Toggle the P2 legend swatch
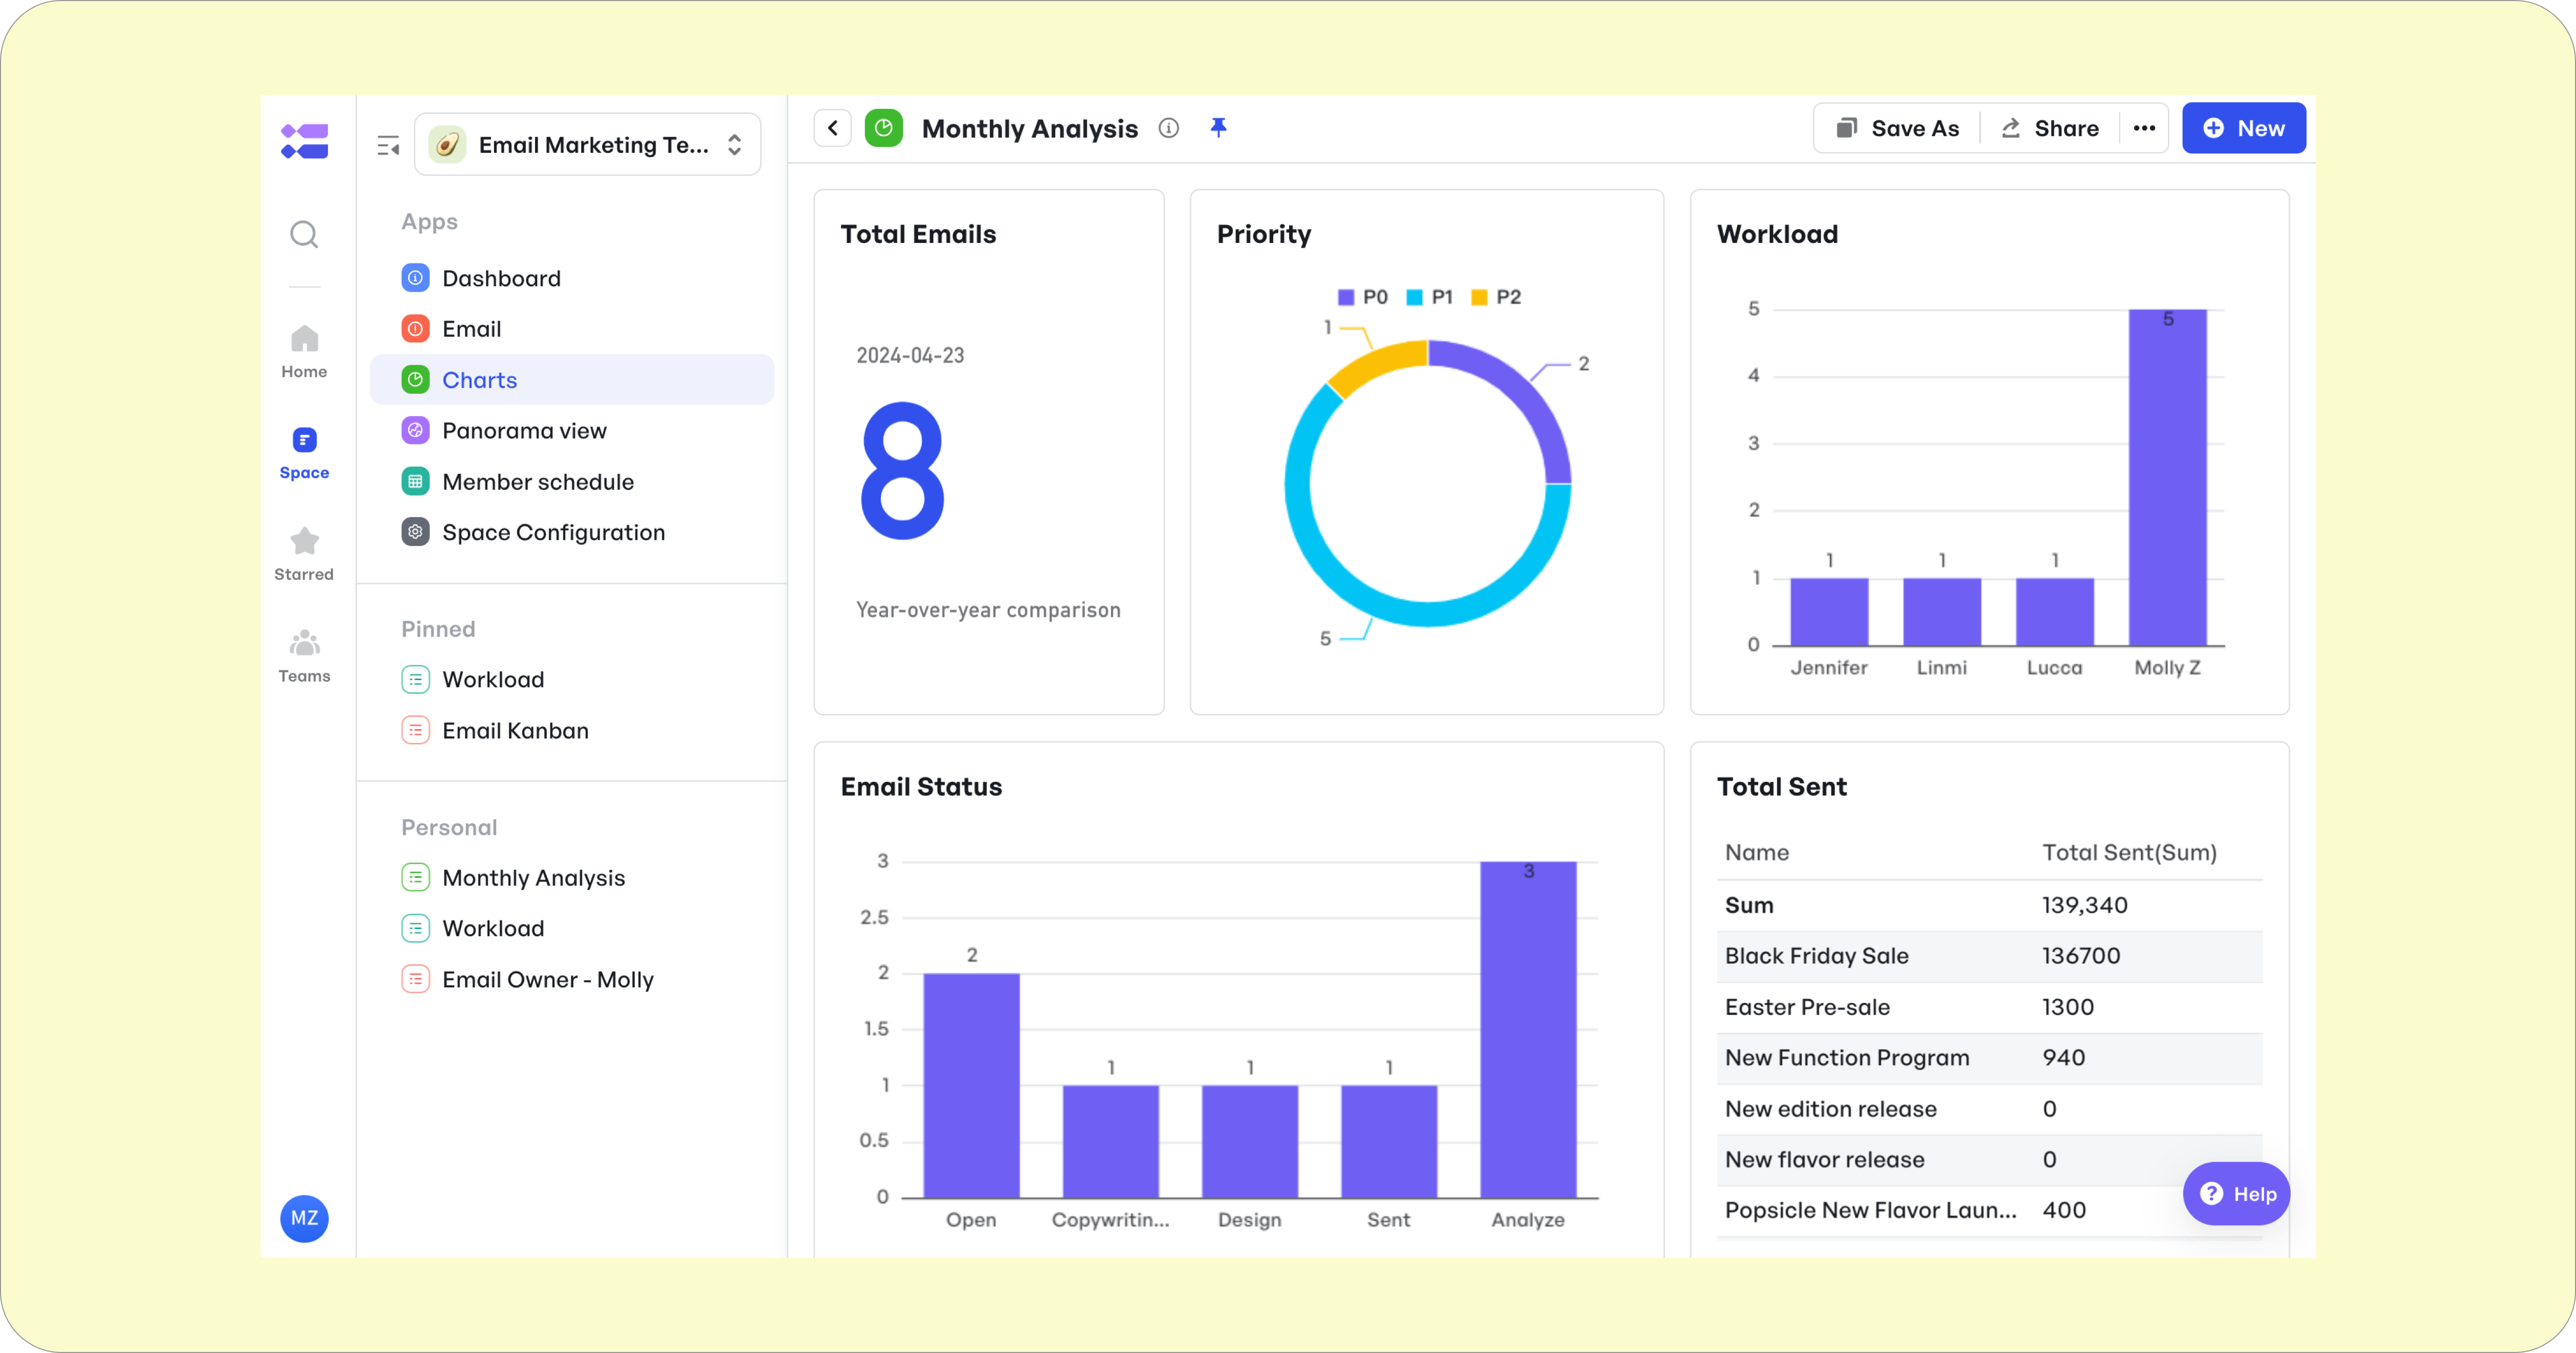 pos(1479,297)
